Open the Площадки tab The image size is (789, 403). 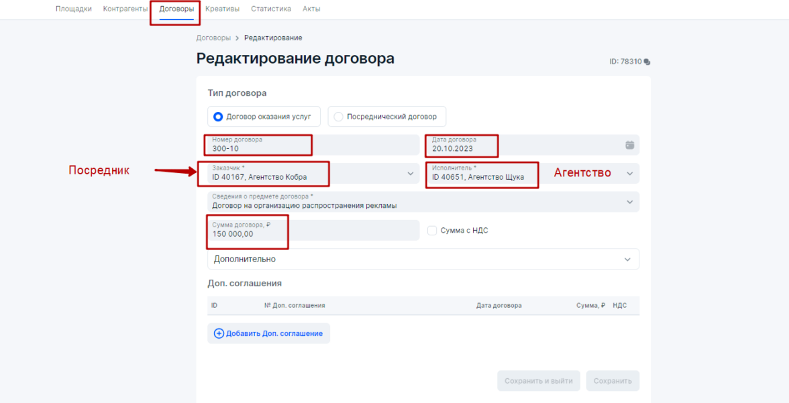point(74,9)
